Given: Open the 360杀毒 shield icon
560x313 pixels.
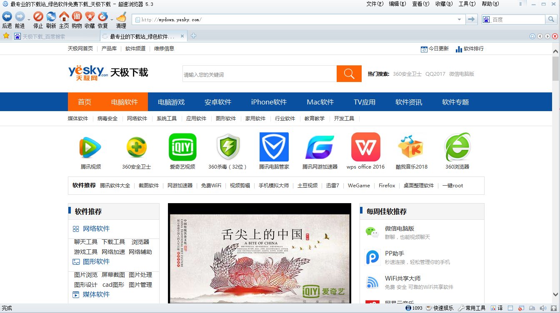Looking at the screenshot, I should point(228,147).
